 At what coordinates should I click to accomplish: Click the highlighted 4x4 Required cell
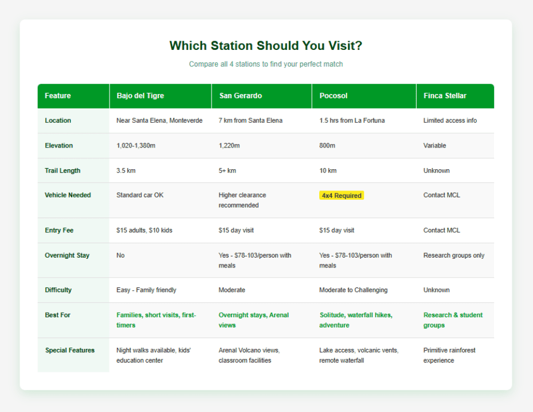(x=342, y=195)
